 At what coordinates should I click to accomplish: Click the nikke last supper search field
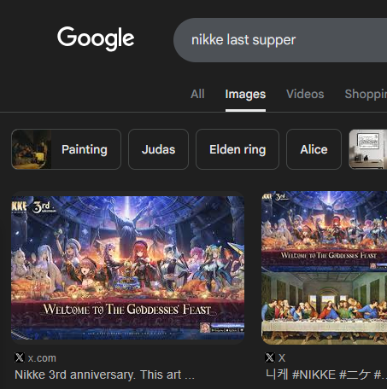pyautogui.click(x=280, y=40)
